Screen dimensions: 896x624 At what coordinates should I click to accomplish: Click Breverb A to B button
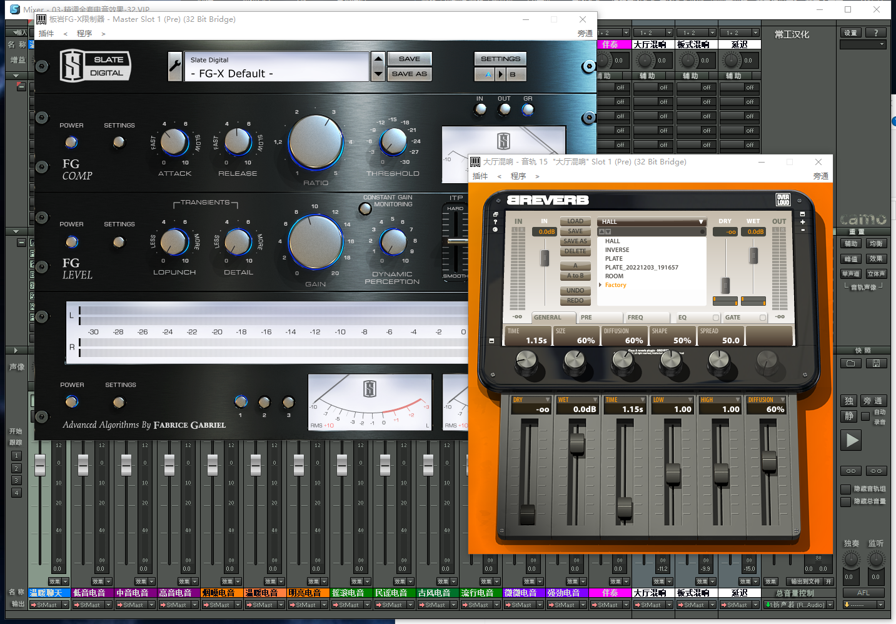[x=575, y=276]
